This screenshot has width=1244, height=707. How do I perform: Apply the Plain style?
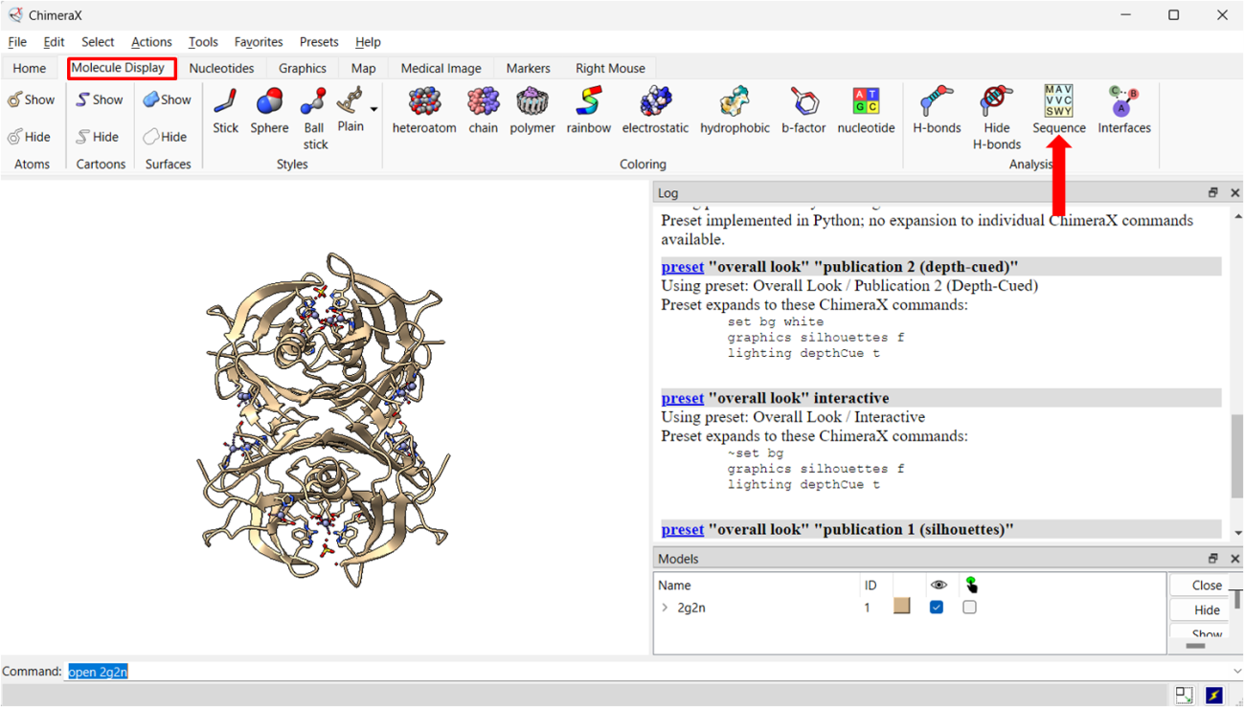(351, 111)
